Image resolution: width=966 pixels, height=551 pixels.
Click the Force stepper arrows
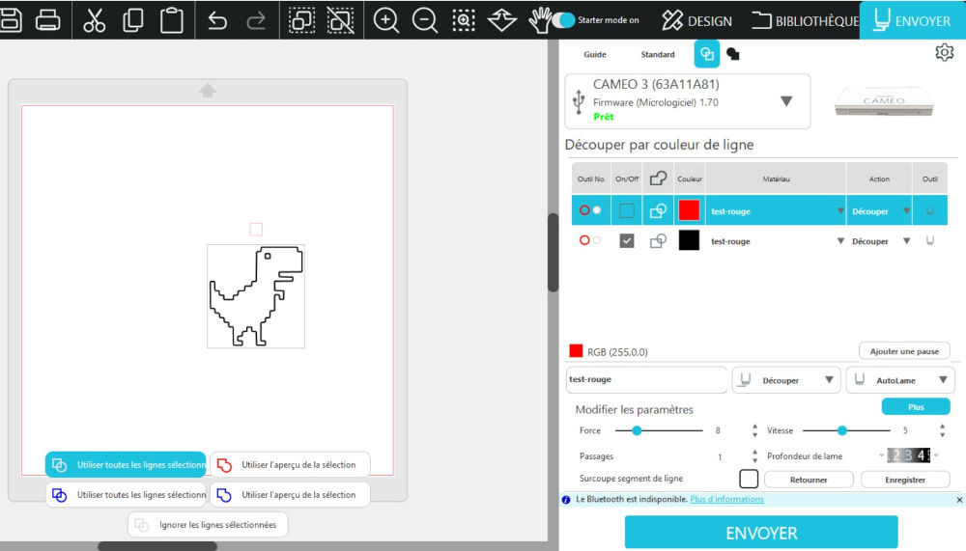coord(754,430)
